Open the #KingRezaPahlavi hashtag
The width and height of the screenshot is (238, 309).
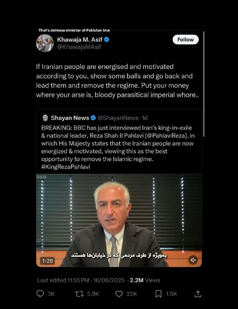[66, 167]
